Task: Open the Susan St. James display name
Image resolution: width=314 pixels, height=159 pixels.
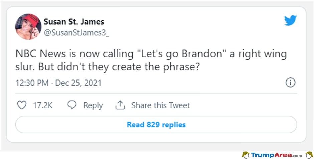Action: [x=74, y=22]
